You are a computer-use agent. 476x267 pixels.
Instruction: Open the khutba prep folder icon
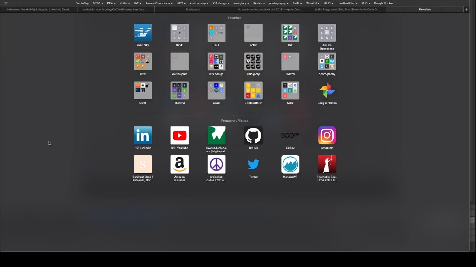click(x=180, y=62)
